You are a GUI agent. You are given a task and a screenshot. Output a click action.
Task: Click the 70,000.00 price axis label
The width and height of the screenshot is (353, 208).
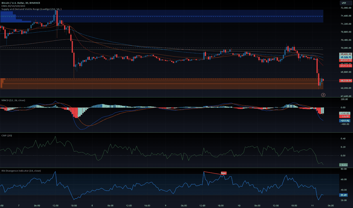point(346,48)
